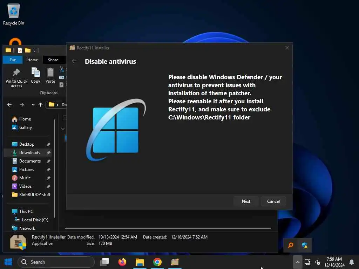
Task: Select This PC in navigation pane
Action: [26, 211]
